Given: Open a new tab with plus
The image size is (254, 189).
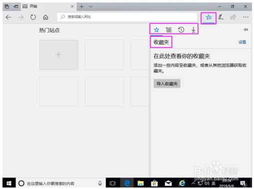Looking at the screenshot, I should tap(81, 6).
